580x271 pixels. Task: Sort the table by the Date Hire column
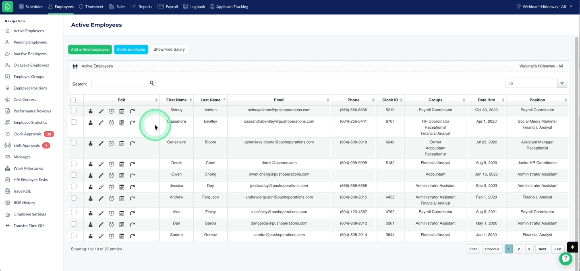coord(487,100)
